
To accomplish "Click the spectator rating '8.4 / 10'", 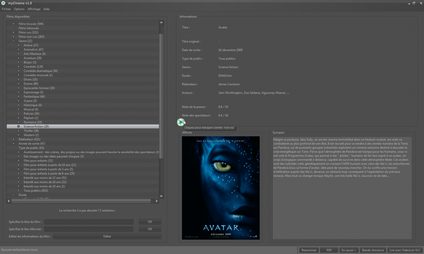I will point(223,115).
